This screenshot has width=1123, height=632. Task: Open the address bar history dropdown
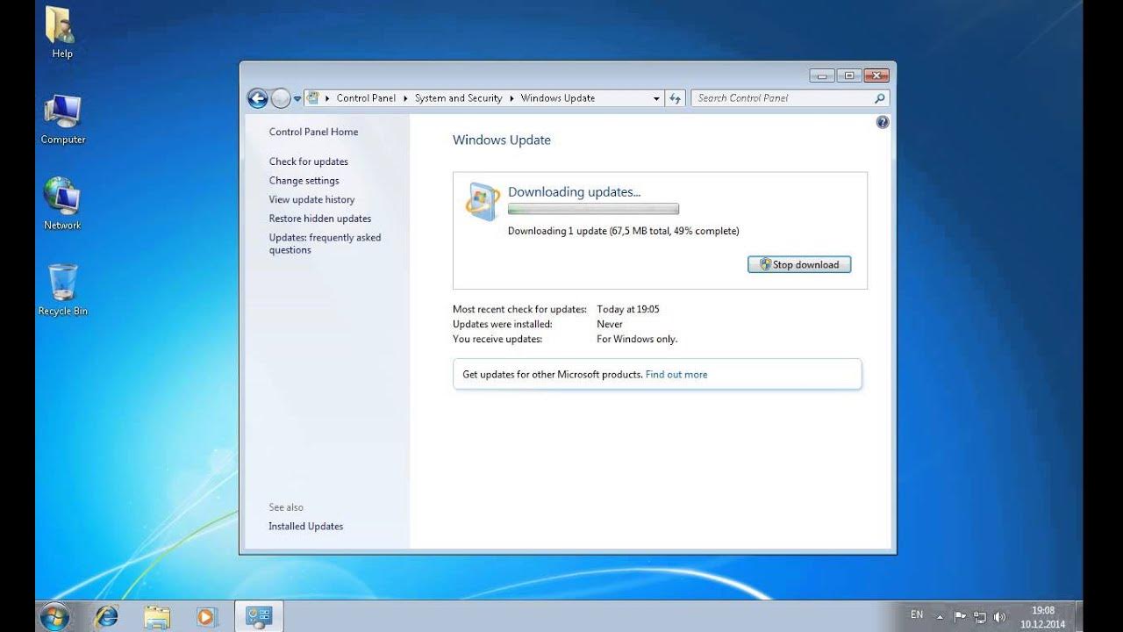point(656,99)
